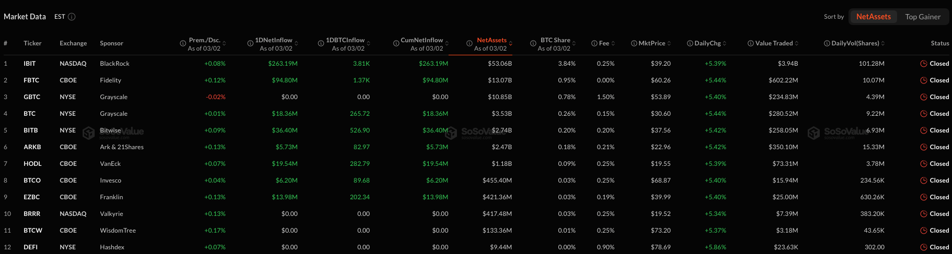This screenshot has width=952, height=254.
Task: Click Closed clock icon in EZBC row
Action: click(x=924, y=197)
